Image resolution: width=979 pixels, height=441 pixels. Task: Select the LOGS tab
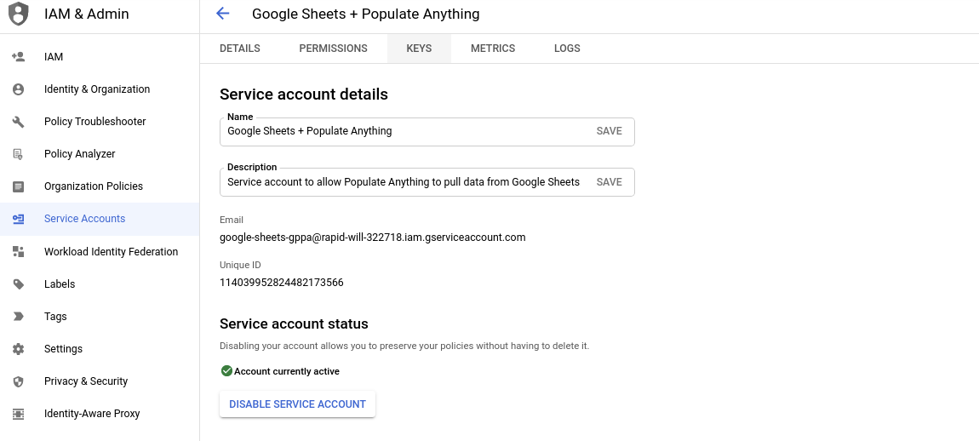(x=567, y=48)
